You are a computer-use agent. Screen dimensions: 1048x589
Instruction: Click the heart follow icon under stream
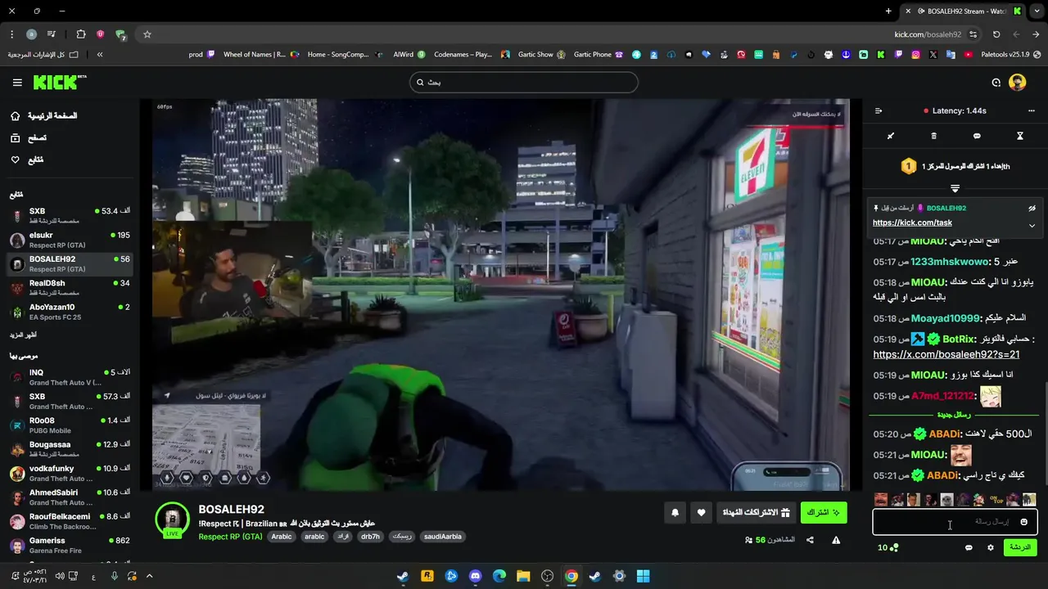(701, 513)
